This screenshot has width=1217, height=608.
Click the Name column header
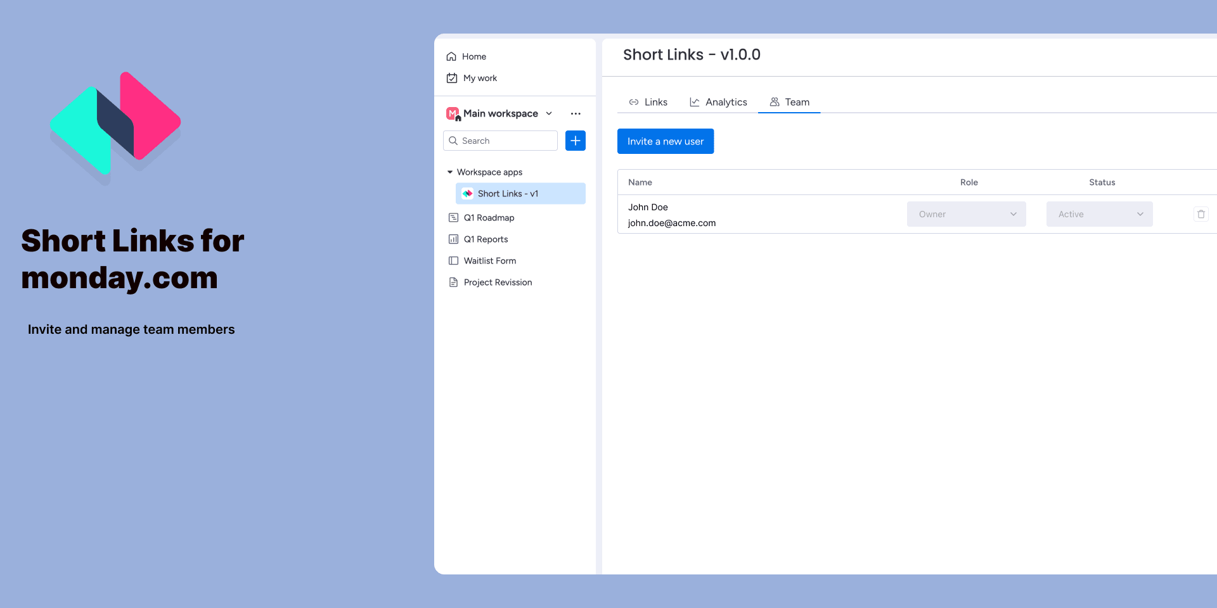[640, 182]
